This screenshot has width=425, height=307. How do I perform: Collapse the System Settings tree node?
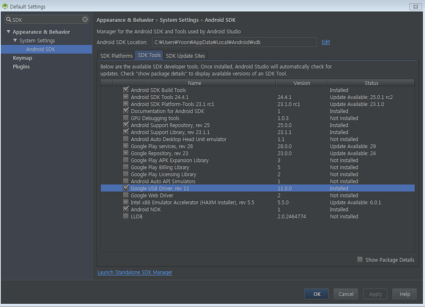click(x=15, y=40)
